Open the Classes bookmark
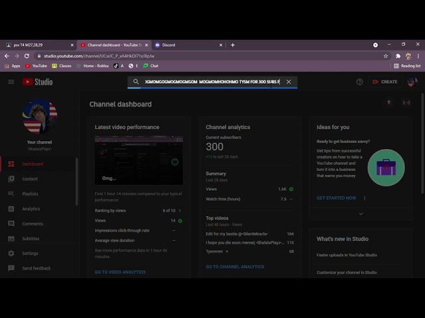 point(62,66)
